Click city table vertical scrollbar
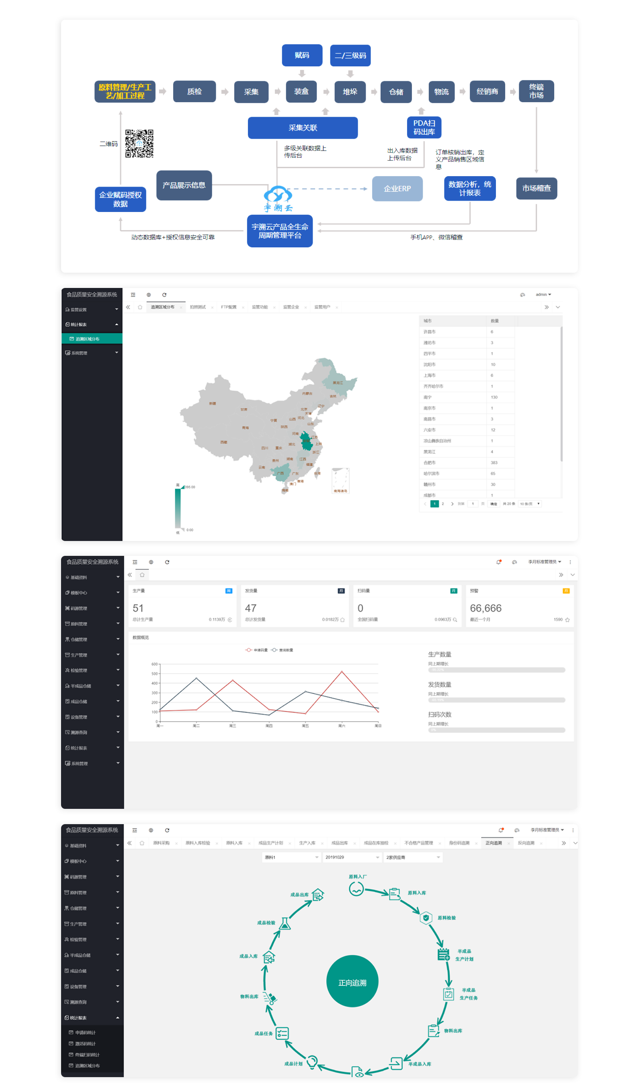 click(561, 394)
